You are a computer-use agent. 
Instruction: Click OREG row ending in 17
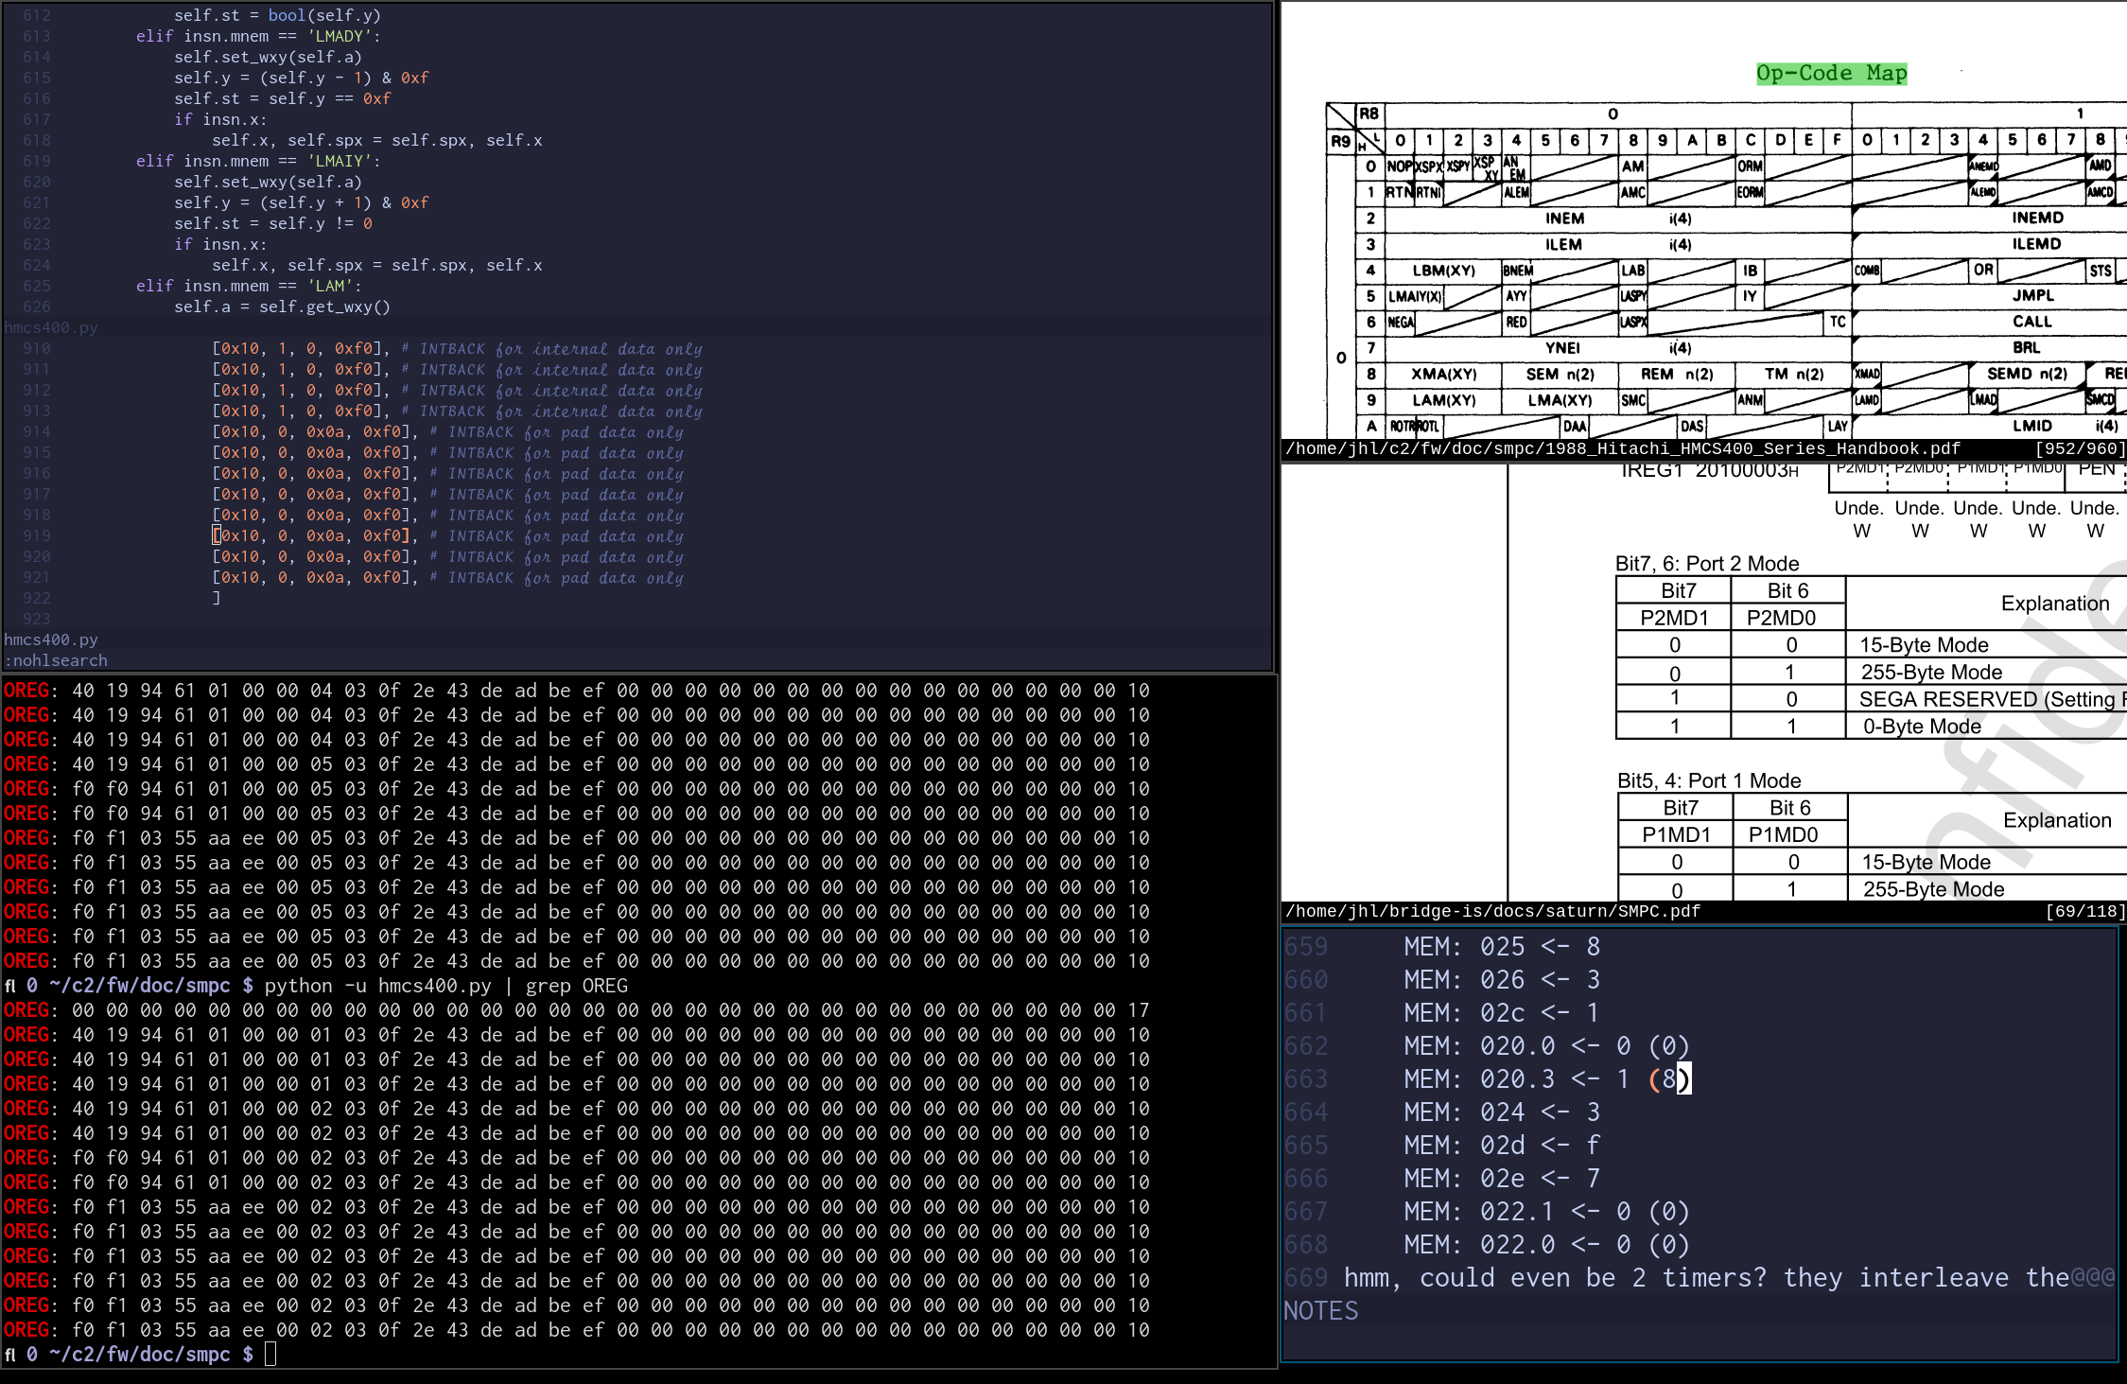[576, 1010]
